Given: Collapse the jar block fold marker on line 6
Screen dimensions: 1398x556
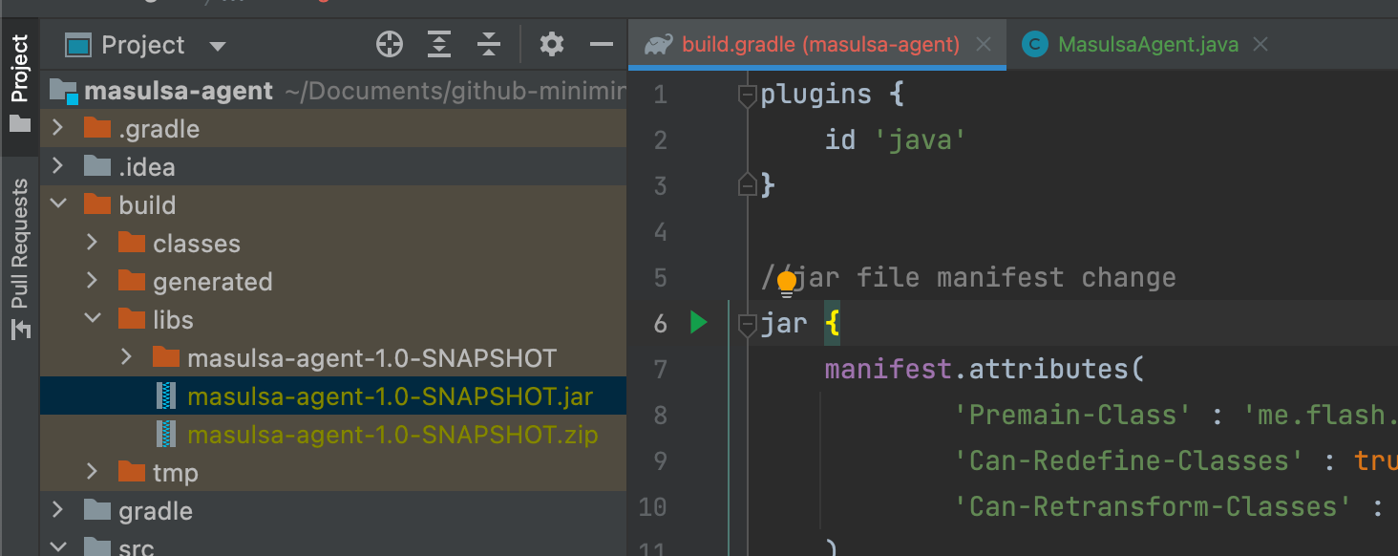Looking at the screenshot, I should pyautogui.click(x=748, y=325).
